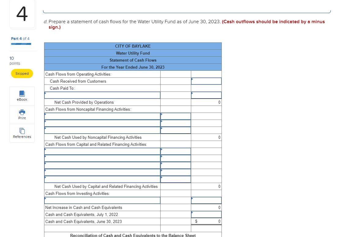Open amount dropdown for Cash and Cash Equivalents July 1
The height and width of the screenshot is (237, 346).
[206, 214]
